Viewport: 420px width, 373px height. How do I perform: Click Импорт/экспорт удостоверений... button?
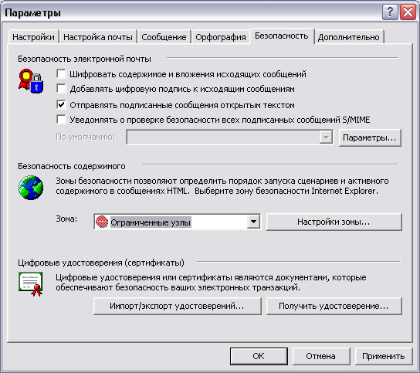pyautogui.click(x=177, y=306)
